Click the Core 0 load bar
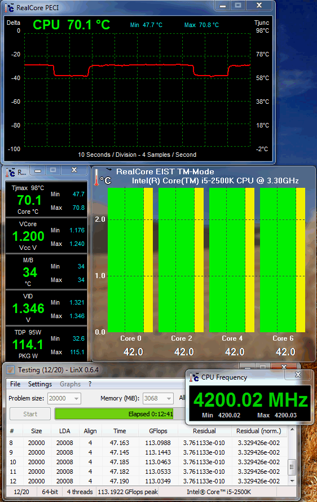The image size is (317, 502). [130, 260]
